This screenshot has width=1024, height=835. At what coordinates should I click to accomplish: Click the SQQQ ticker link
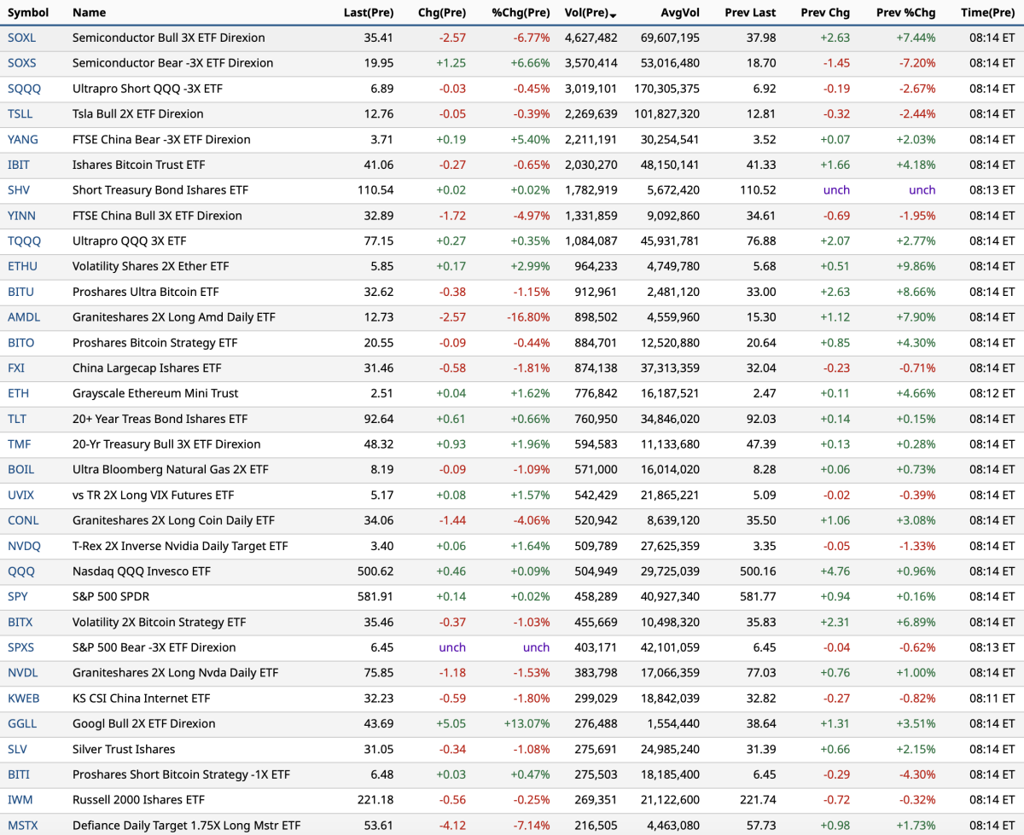[24, 89]
